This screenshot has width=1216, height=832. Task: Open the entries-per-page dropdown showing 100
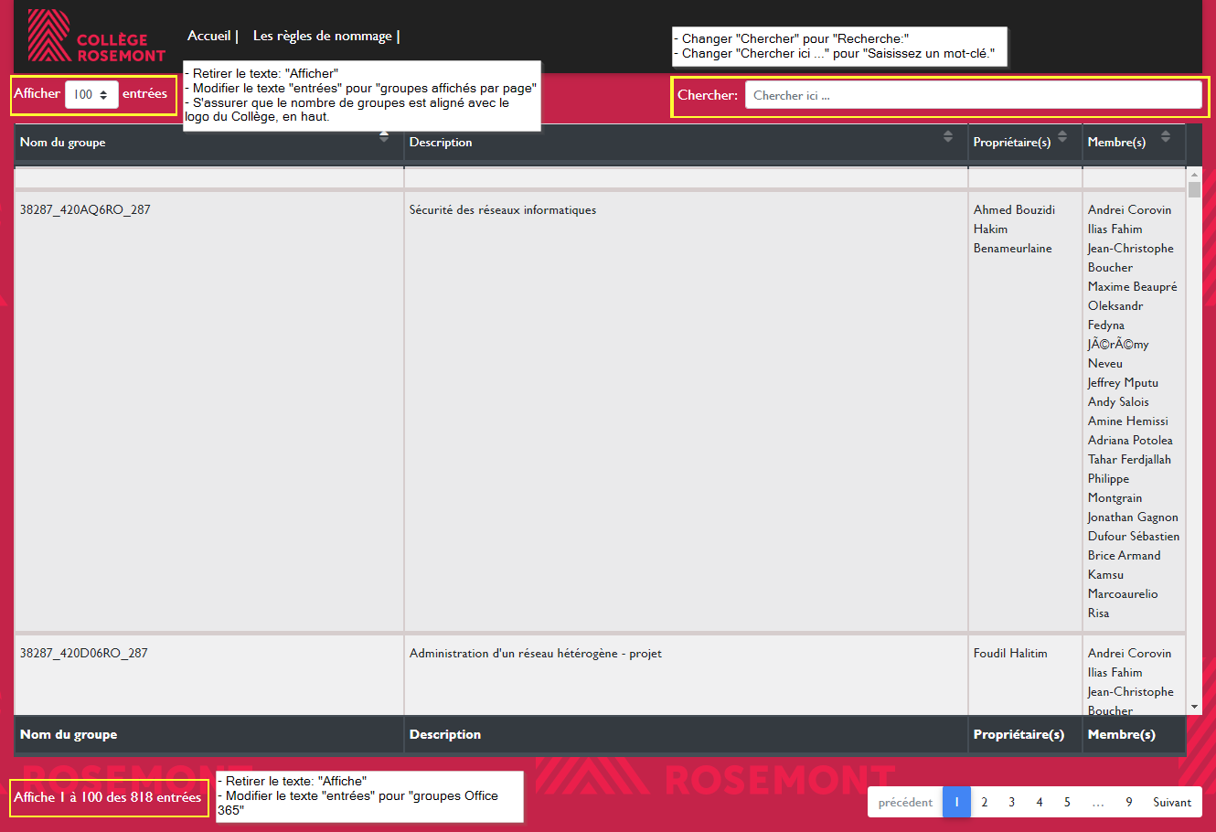91,94
